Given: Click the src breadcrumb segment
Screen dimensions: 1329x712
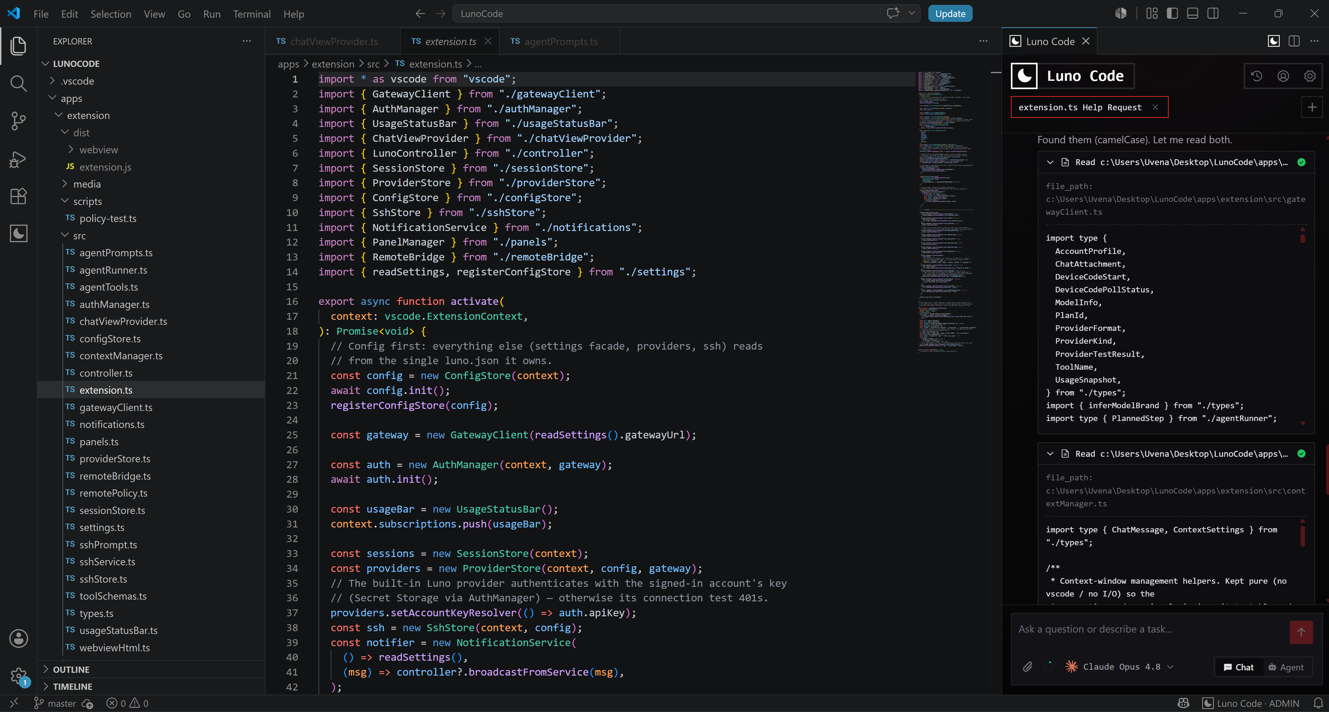Looking at the screenshot, I should [373, 64].
